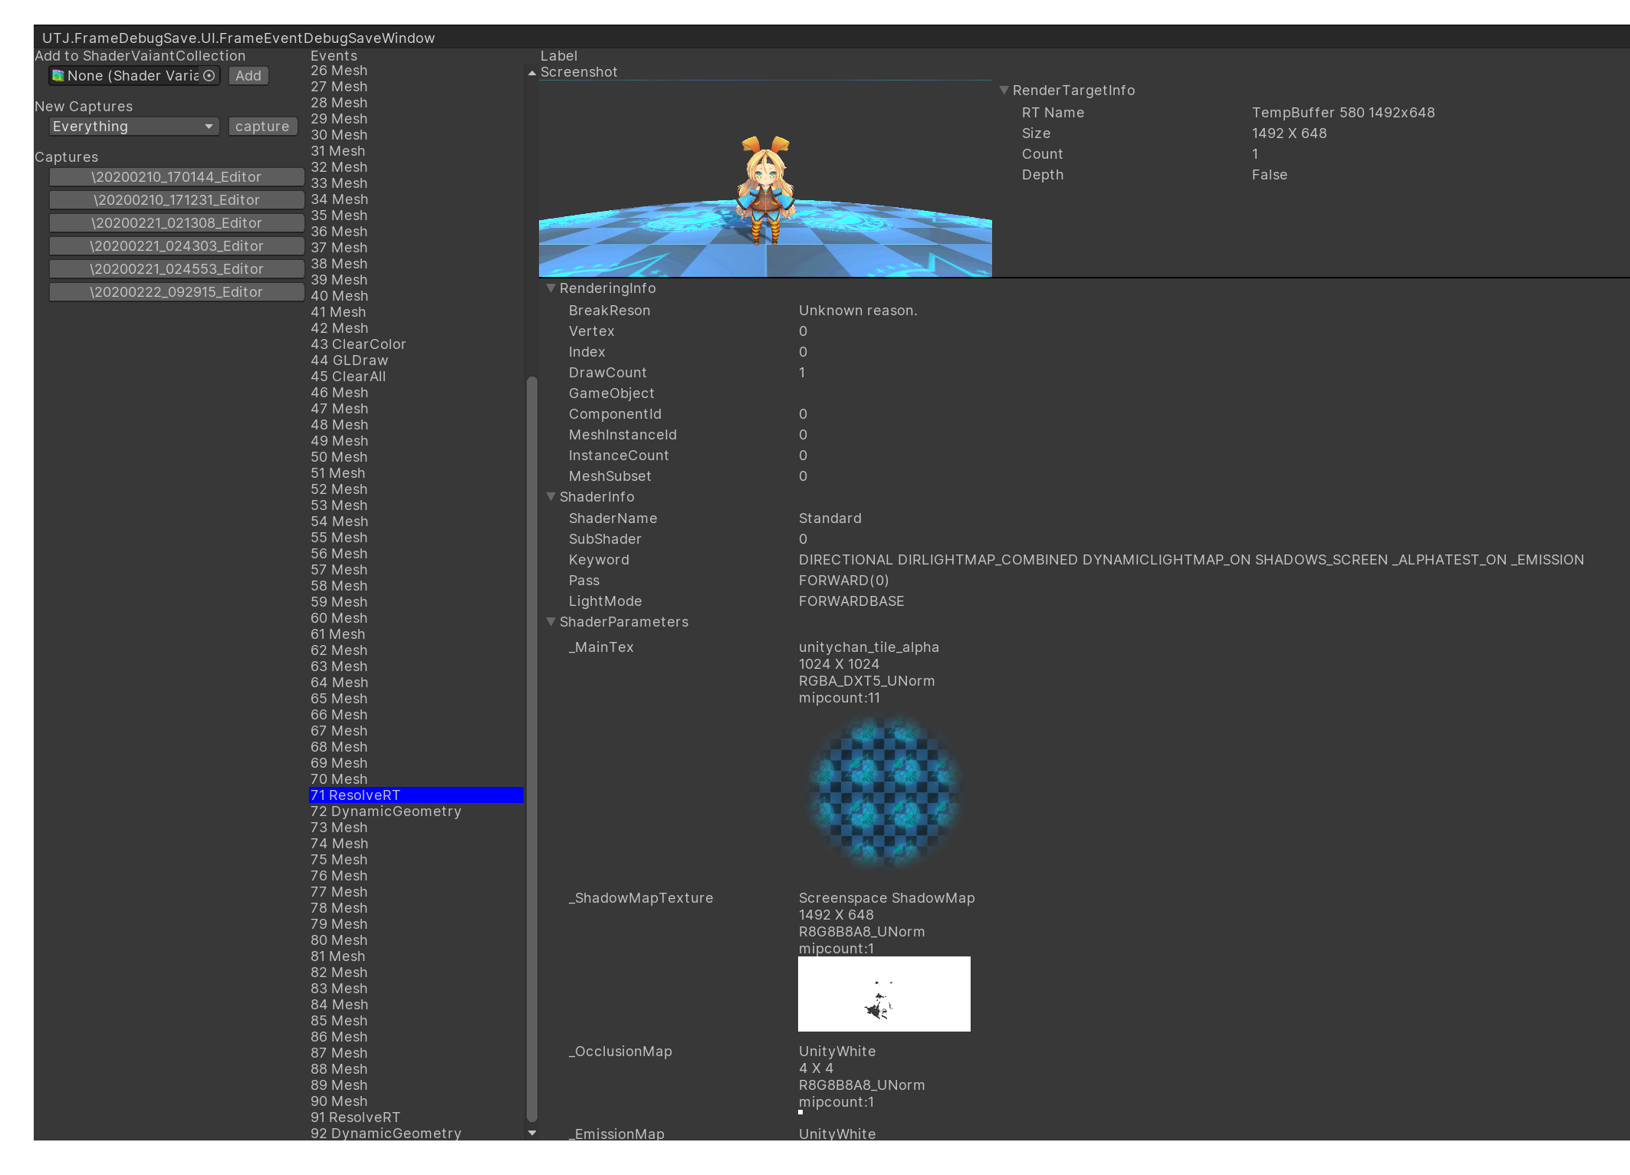Collapse the RenderingInfo foldout

(550, 288)
